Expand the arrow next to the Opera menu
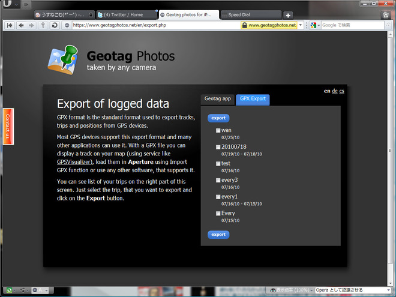 pos(16,5)
